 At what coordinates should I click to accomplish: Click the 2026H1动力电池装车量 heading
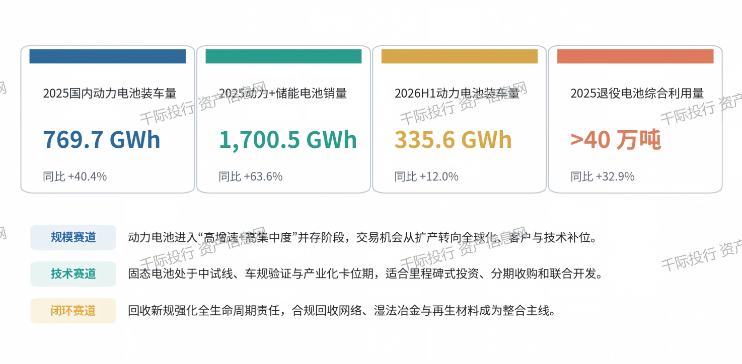[457, 94]
